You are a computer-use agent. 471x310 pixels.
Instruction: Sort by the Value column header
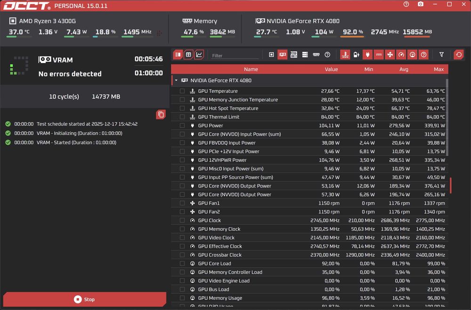tap(331, 69)
